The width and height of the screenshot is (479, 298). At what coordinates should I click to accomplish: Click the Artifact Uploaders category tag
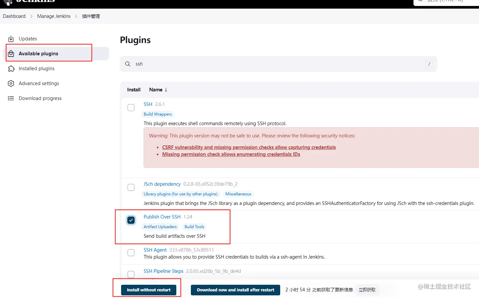[160, 227]
